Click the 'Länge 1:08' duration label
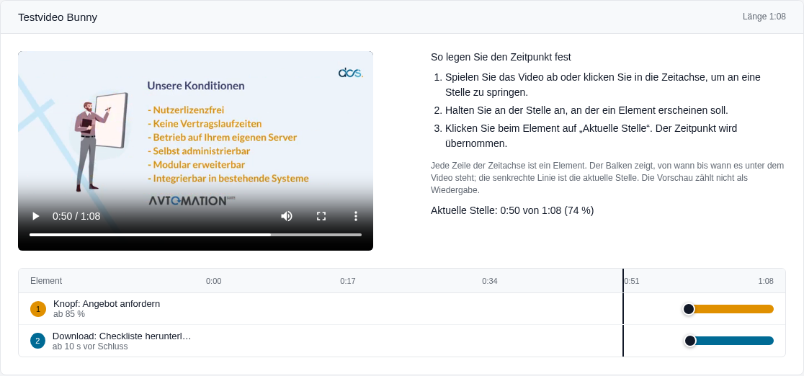804x376 pixels. pos(764,17)
